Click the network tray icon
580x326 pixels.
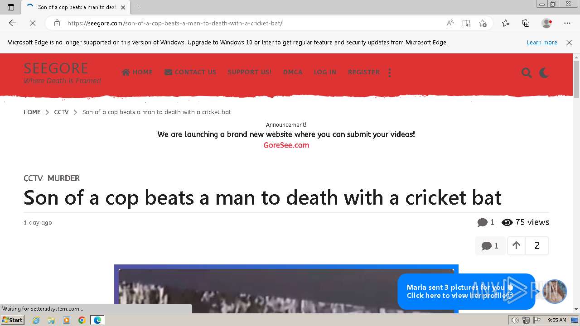point(526,320)
